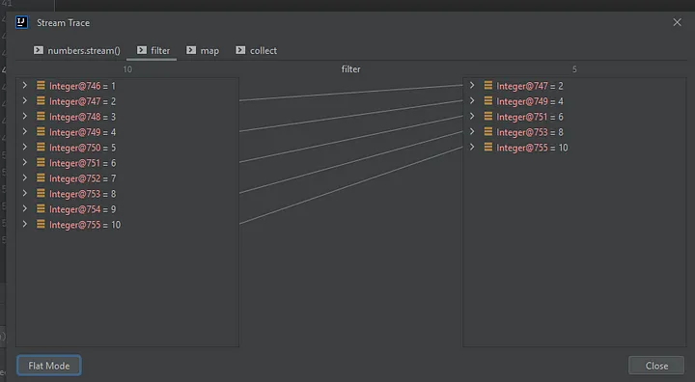The image size is (695, 382).
Task: Select Integer@755 = 10 in left list
Action: 127,225
